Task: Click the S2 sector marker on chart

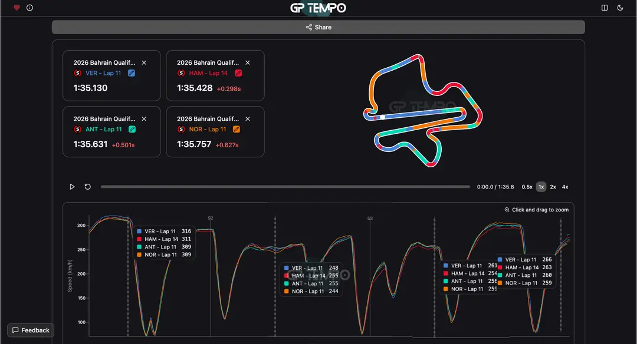Action: [211, 219]
